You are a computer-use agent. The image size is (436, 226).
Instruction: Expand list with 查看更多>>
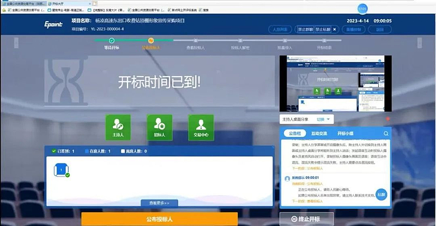click(159, 203)
